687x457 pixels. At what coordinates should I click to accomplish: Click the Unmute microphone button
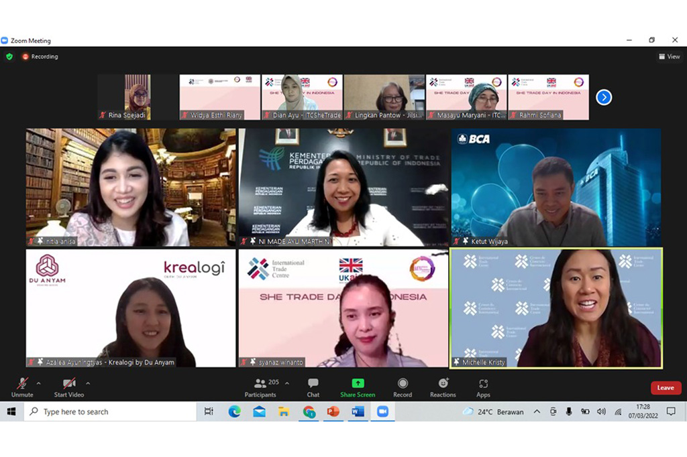point(22,387)
